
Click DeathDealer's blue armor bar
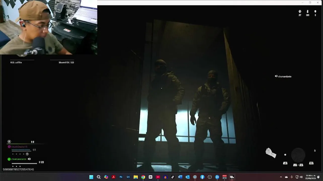pos(21,150)
